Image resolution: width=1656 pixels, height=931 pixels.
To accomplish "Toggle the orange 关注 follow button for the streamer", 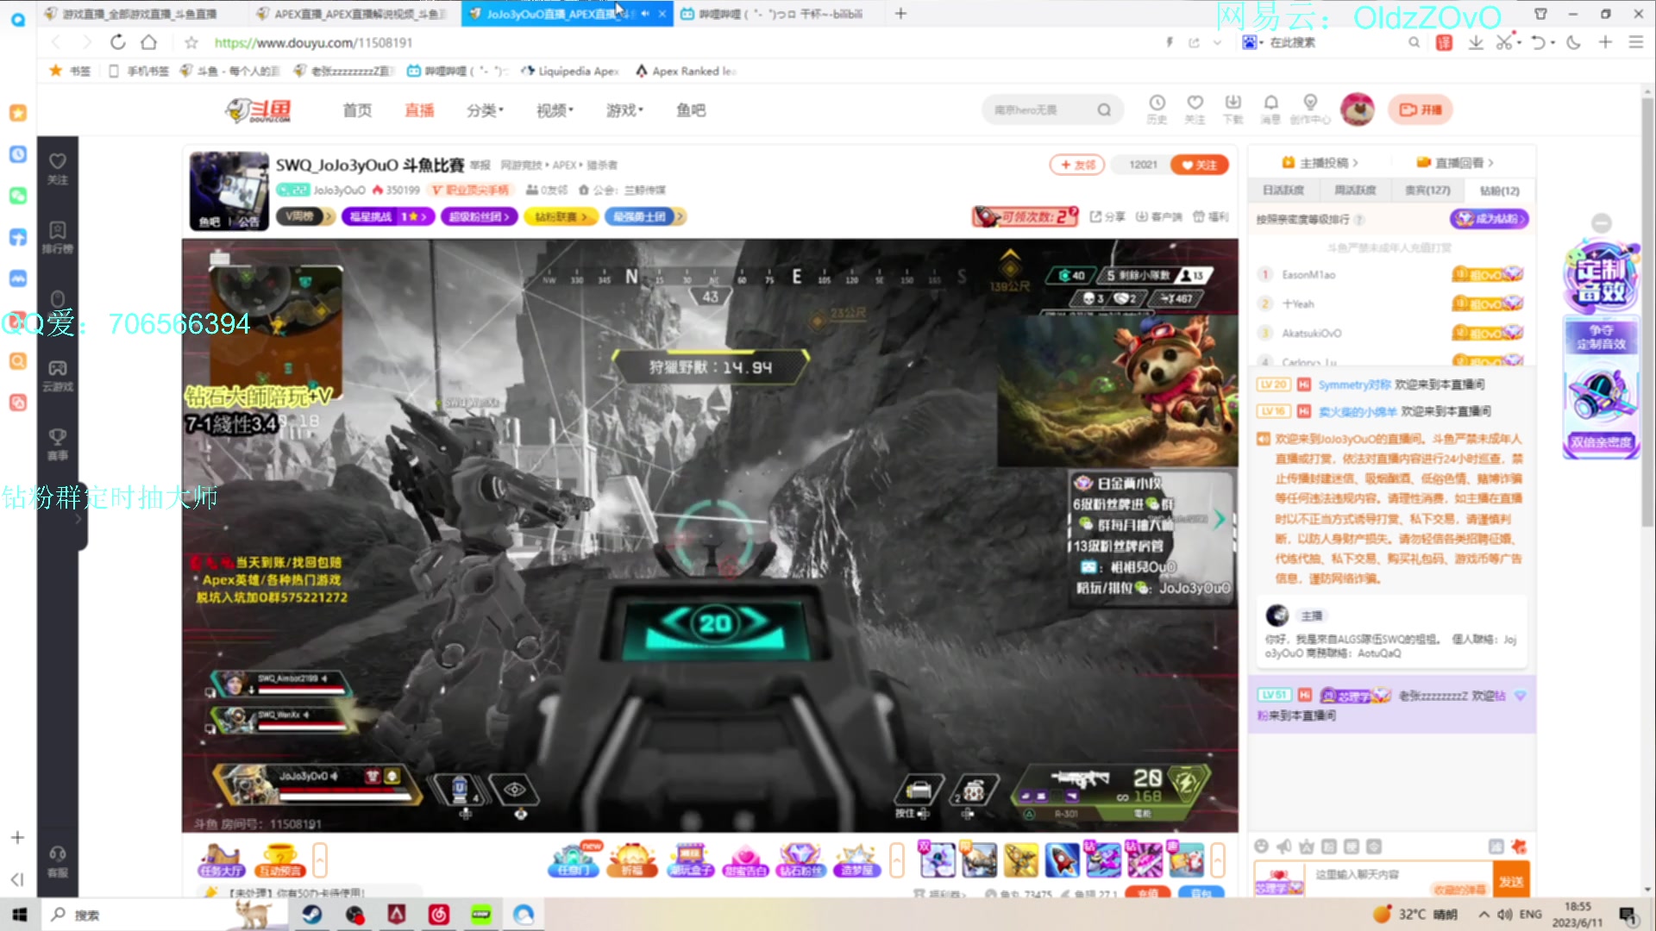I will tap(1199, 165).
